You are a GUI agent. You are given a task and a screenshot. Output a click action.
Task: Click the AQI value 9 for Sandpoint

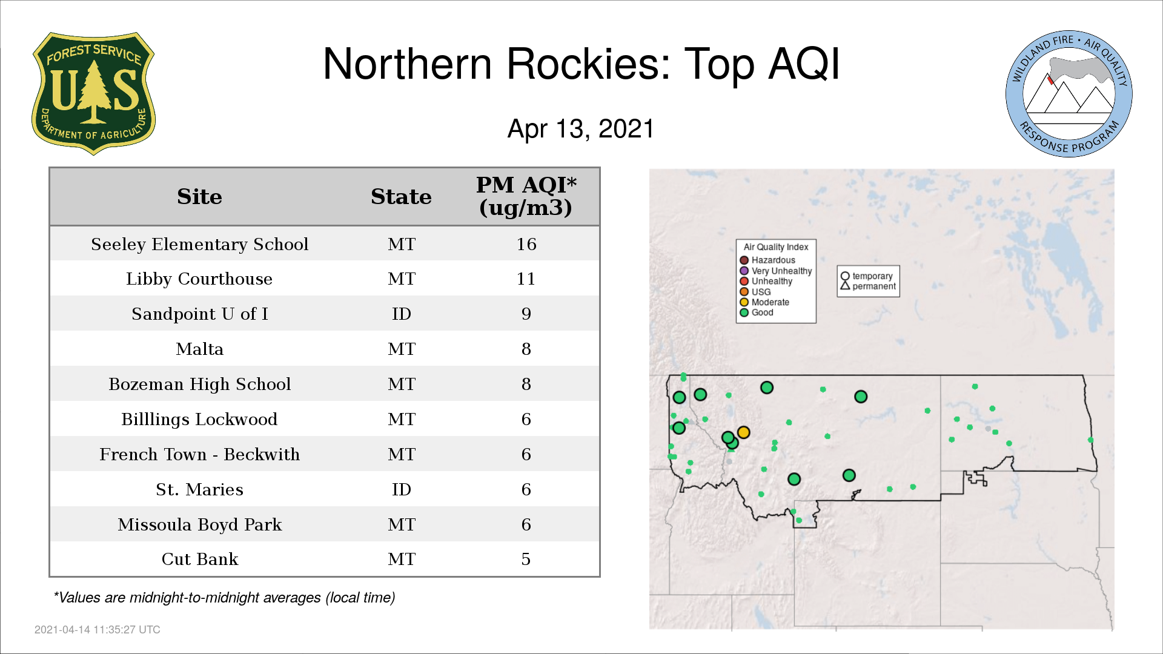pos(526,314)
